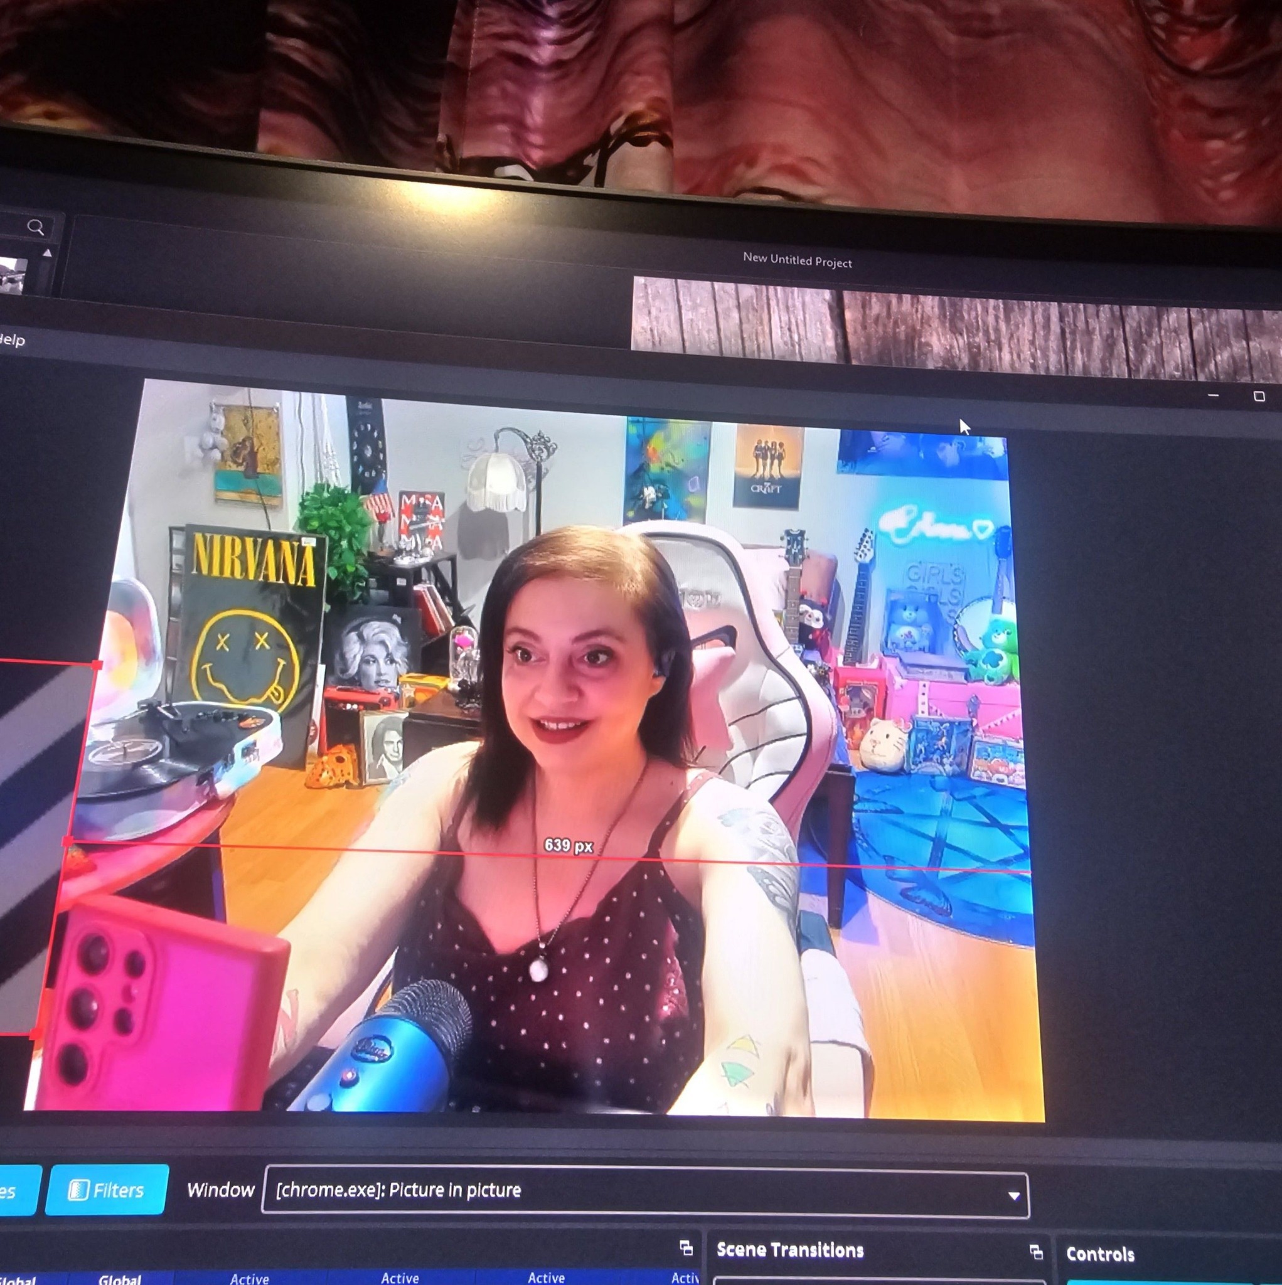Click the Scene Transitions panel title
The image size is (1282, 1285).
[789, 1250]
